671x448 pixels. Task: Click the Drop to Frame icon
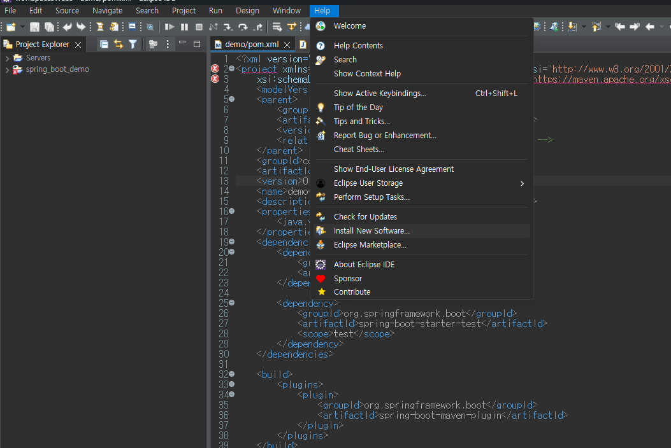277,27
